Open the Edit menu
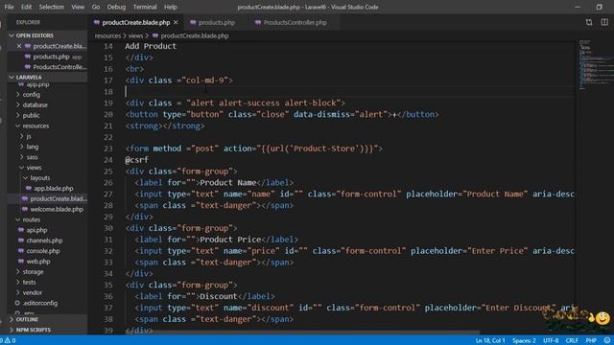The height and width of the screenshot is (345, 614). coord(26,7)
